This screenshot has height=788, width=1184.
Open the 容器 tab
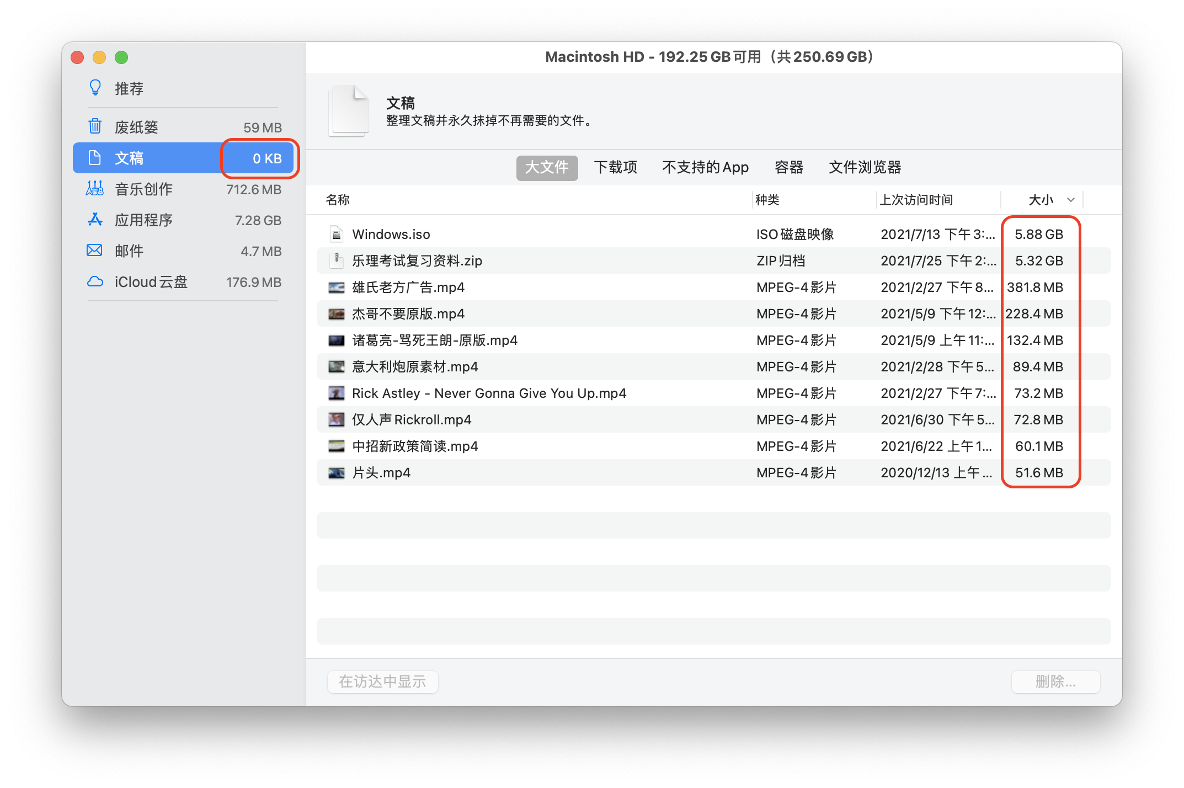pos(788,167)
